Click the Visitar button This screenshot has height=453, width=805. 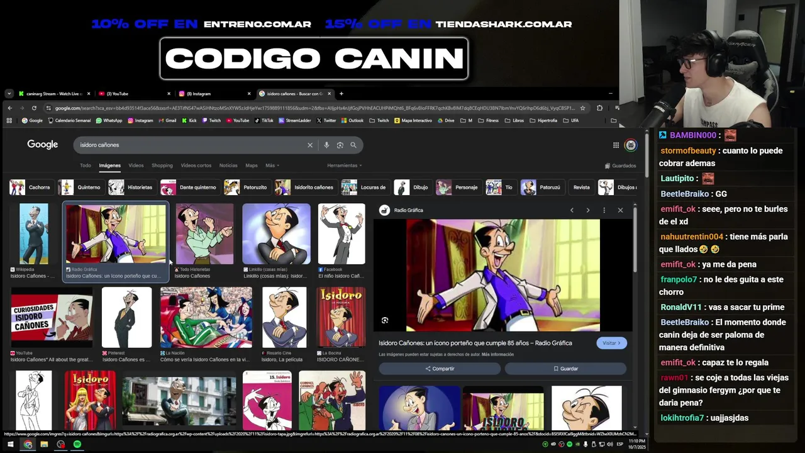pyautogui.click(x=611, y=343)
